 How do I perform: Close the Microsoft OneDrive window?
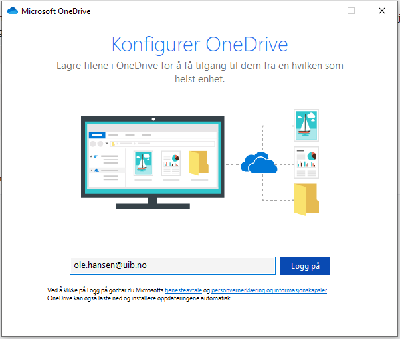pyautogui.click(x=382, y=11)
